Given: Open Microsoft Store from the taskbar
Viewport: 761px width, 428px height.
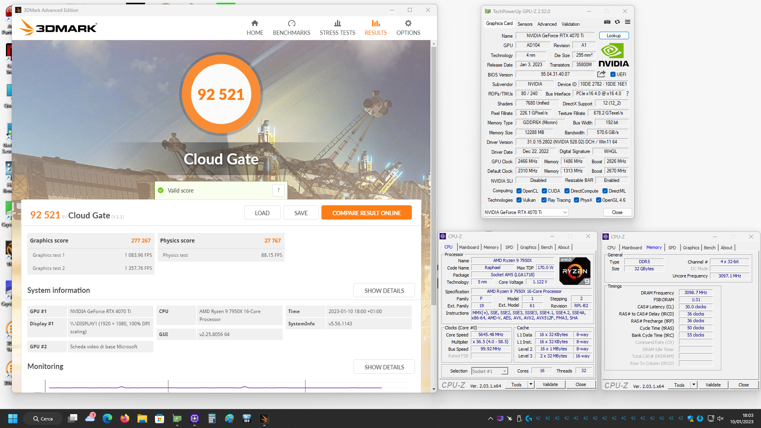Looking at the screenshot, I should (x=160, y=418).
